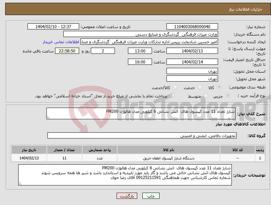Image resolution: width=271 pixels, height=205 pixels.
Task: Click the row number cell 1
Action: point(260,158)
